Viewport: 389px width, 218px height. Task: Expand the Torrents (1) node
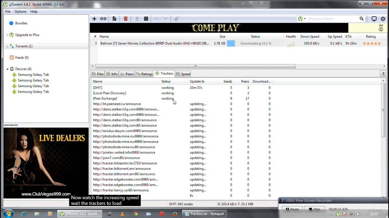click(x=7, y=46)
